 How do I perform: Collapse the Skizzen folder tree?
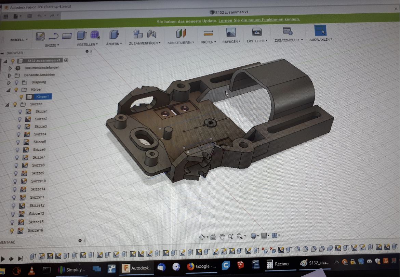click(7, 104)
